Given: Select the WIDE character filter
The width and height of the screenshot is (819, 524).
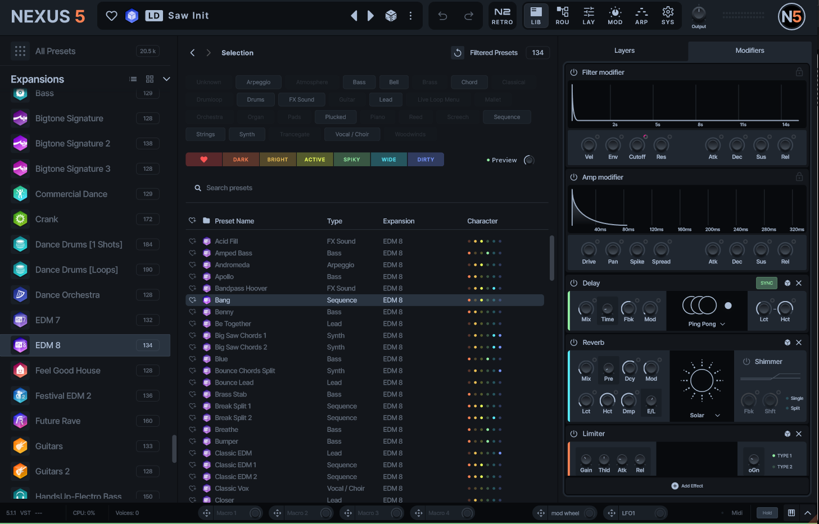Looking at the screenshot, I should tap(389, 160).
